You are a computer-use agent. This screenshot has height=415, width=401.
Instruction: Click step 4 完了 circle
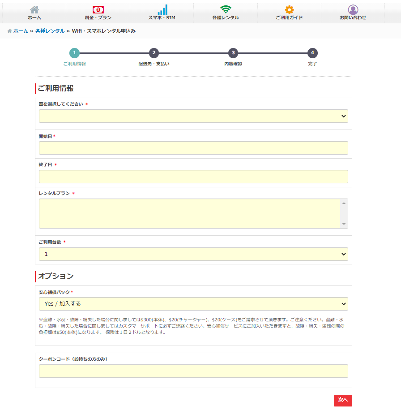pyautogui.click(x=312, y=53)
